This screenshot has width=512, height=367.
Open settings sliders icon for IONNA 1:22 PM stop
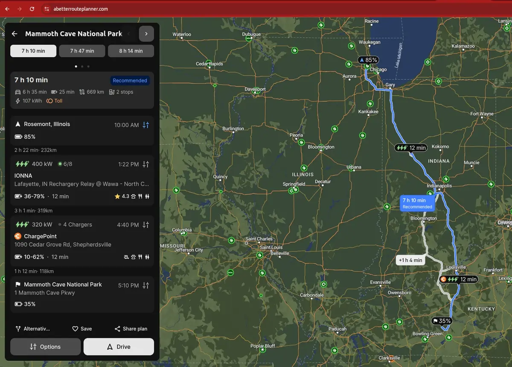pos(146,164)
